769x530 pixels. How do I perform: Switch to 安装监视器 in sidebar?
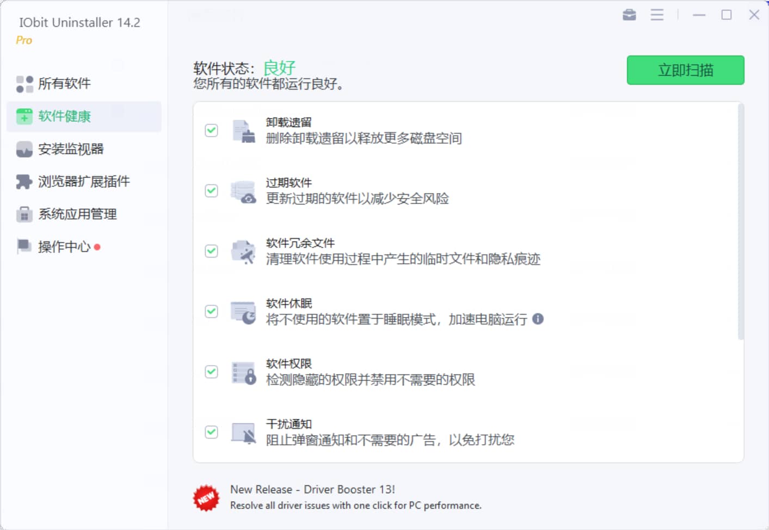pyautogui.click(x=70, y=149)
